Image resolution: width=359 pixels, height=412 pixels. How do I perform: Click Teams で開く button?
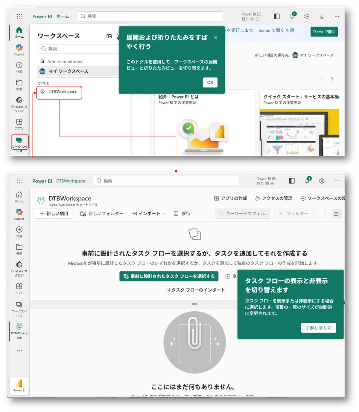[324, 32]
